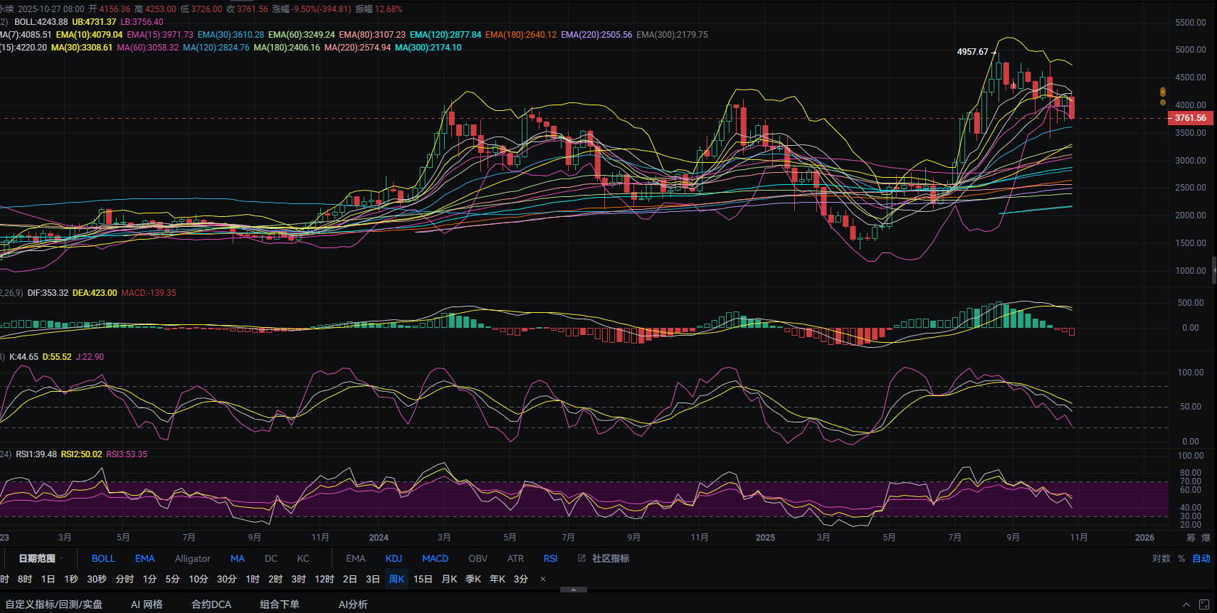Close the timeframe bar with X
The width and height of the screenshot is (1217, 613).
pos(543,579)
